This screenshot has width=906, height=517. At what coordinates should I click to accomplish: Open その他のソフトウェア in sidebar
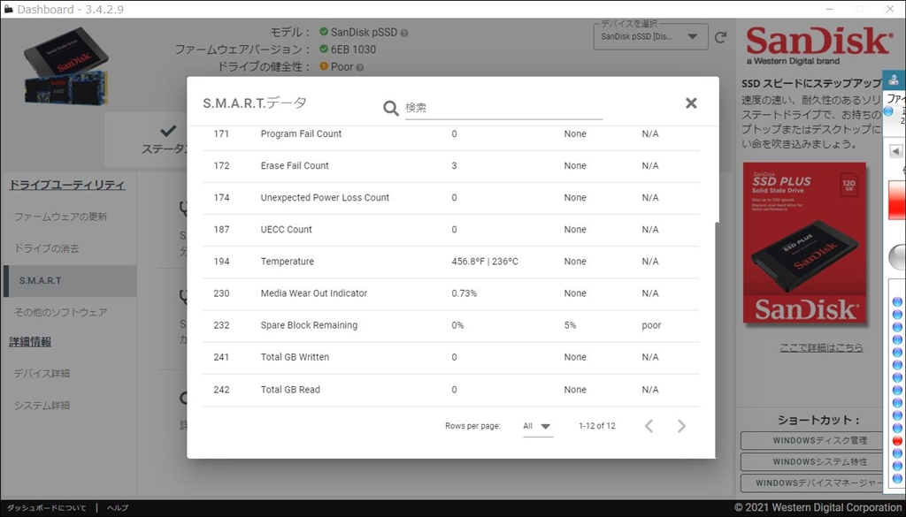tap(61, 312)
